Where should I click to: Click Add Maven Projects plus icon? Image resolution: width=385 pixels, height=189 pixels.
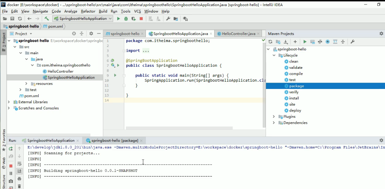coord(295,42)
